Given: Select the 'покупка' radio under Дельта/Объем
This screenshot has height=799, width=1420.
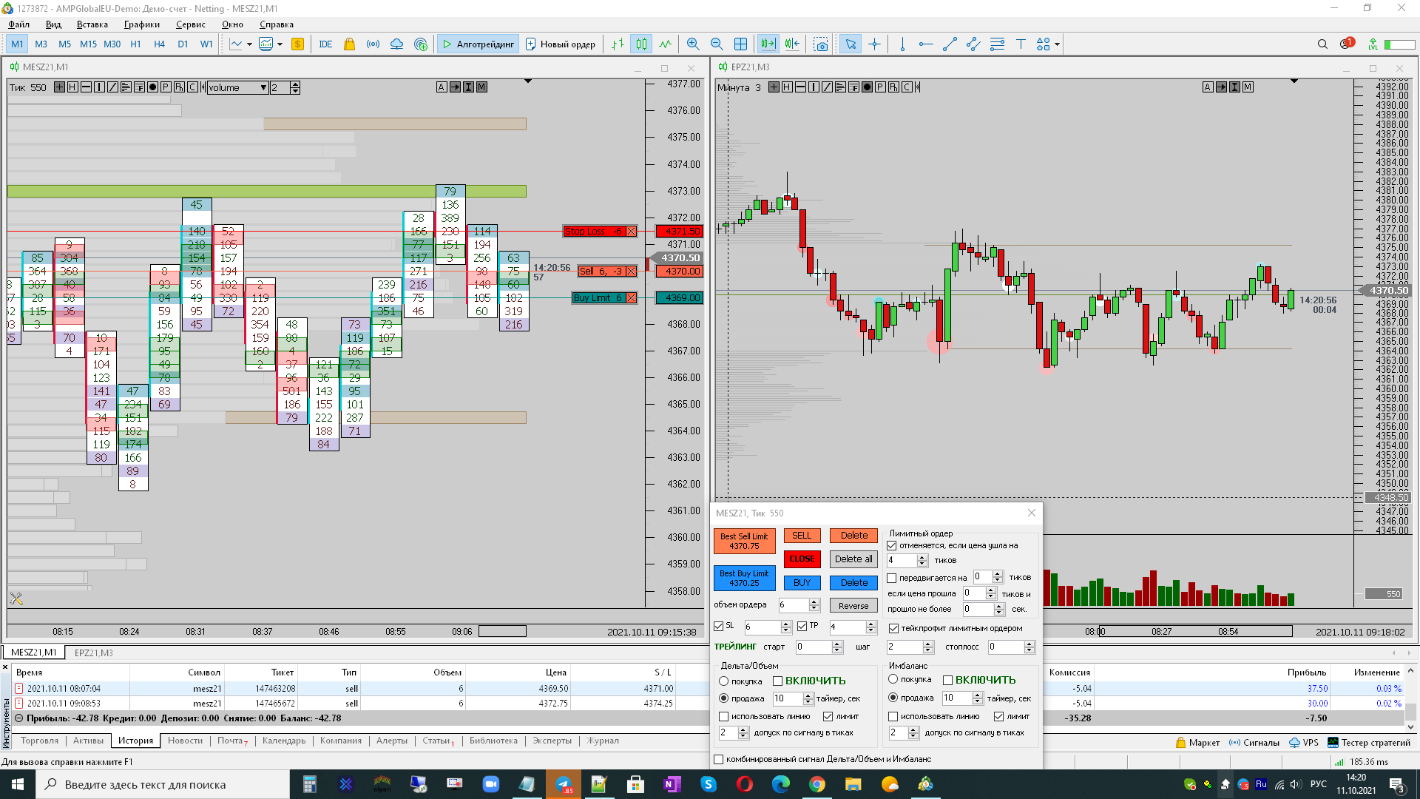Looking at the screenshot, I should pos(724,681).
